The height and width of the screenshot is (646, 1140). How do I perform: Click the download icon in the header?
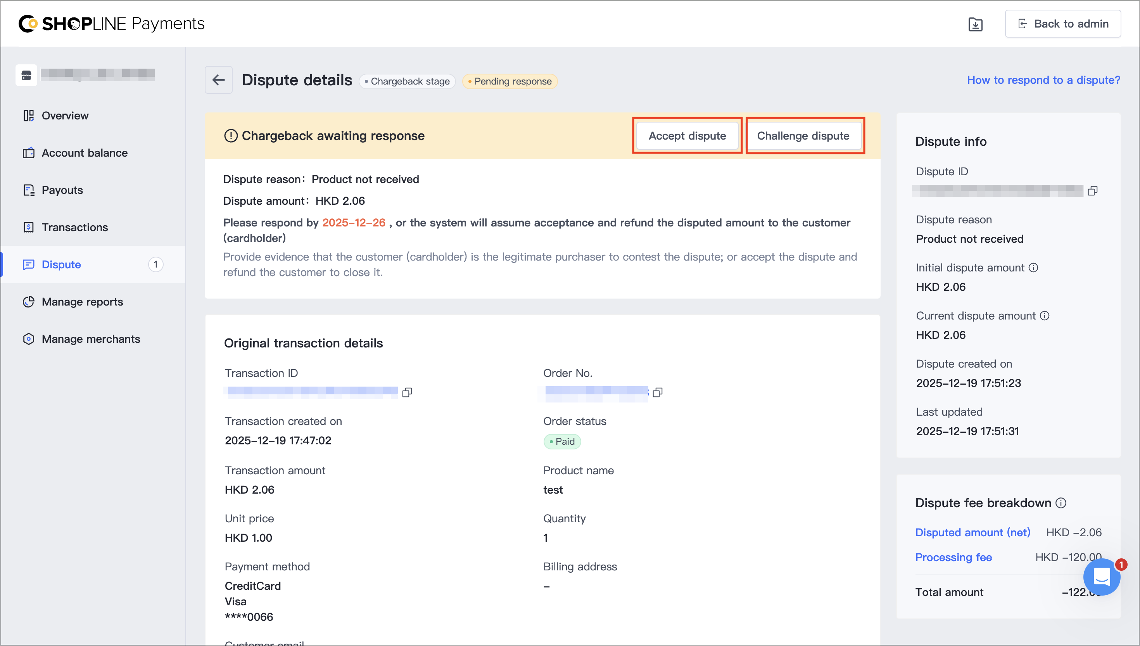[975, 24]
